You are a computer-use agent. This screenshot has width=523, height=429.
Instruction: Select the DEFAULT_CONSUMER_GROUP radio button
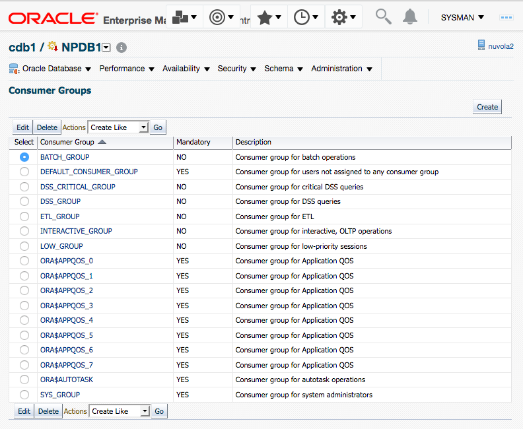[x=24, y=172]
